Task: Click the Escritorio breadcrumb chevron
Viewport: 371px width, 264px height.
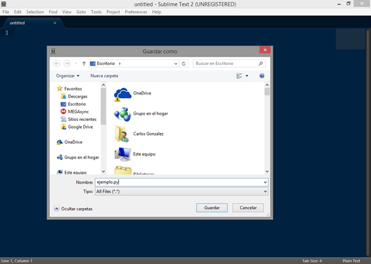Action: 120,64
